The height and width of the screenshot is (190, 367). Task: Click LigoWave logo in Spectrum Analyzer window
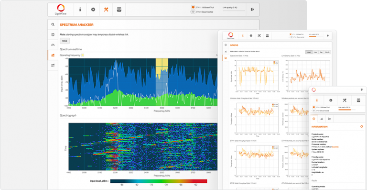pyautogui.click(x=61, y=10)
